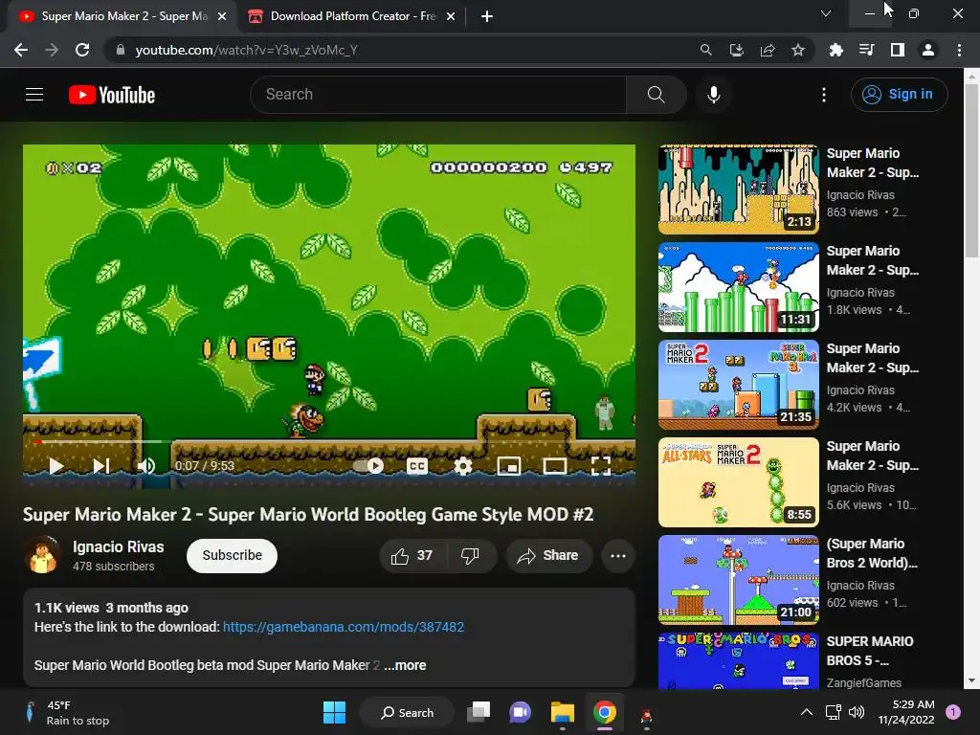This screenshot has height=735, width=980.
Task: Open the tab search dropdown chevron
Action: (826, 13)
